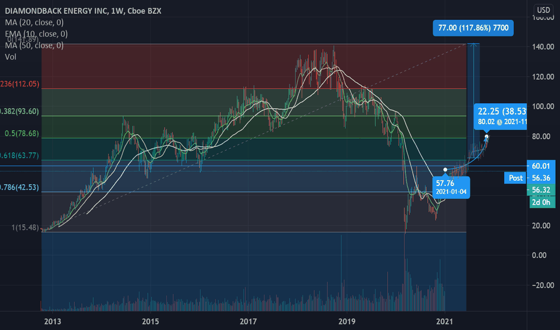Image resolution: width=560 pixels, height=330 pixels.
Task: Select the MA (50, close, 0) indicator label
Action: click(34, 46)
